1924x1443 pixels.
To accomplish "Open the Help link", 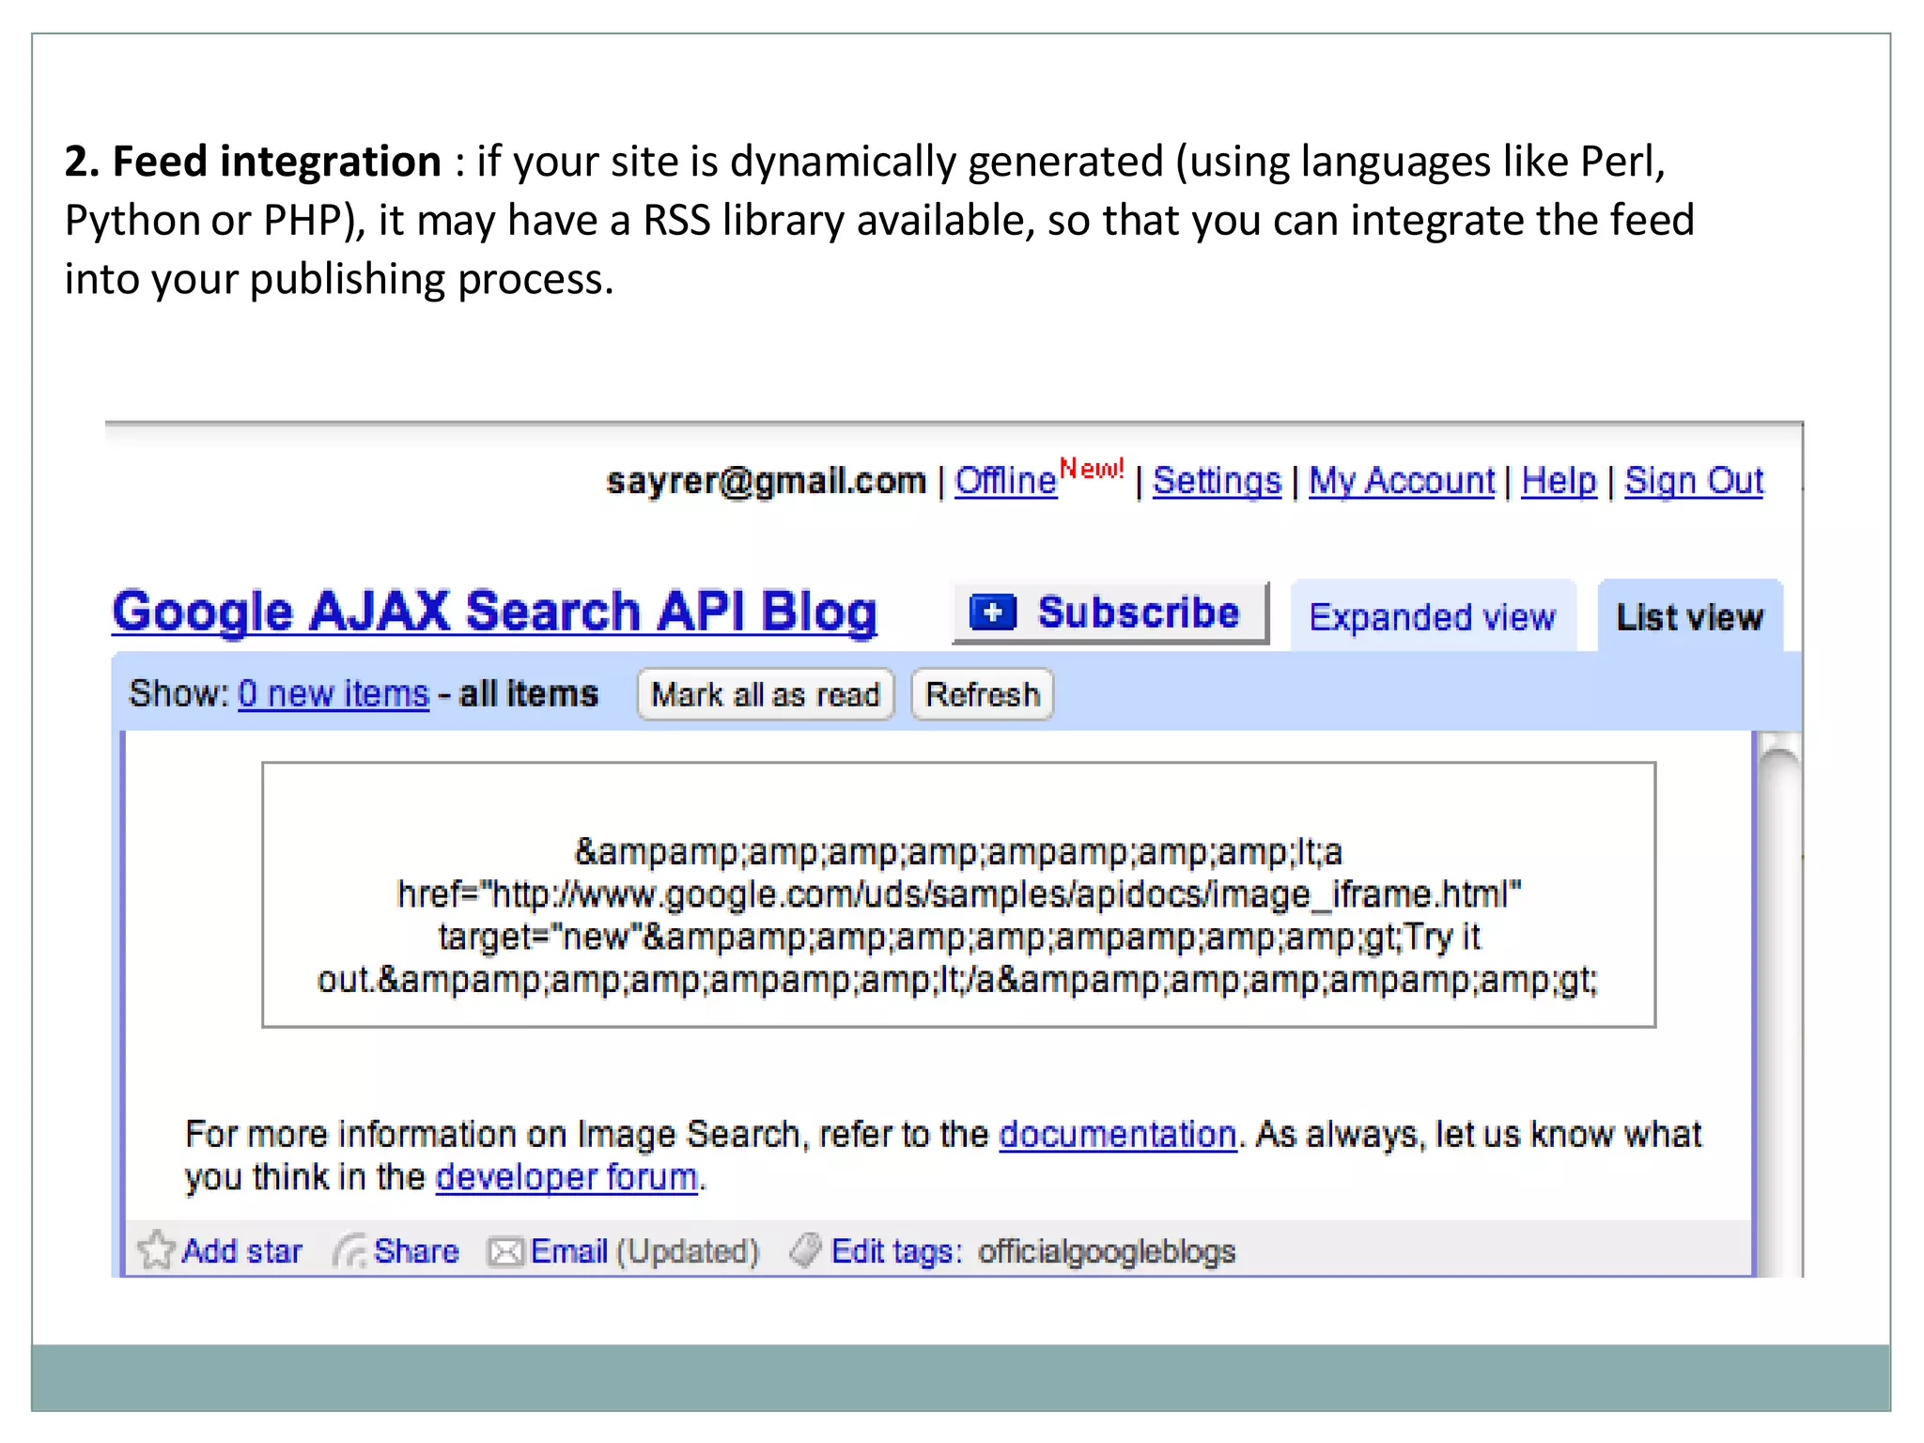I will click(1559, 481).
